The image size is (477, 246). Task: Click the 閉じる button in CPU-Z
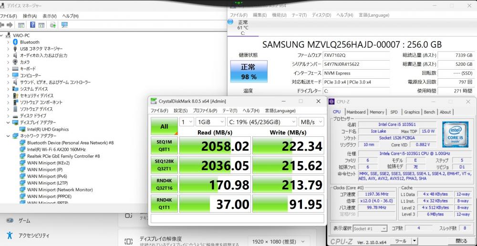(461, 241)
